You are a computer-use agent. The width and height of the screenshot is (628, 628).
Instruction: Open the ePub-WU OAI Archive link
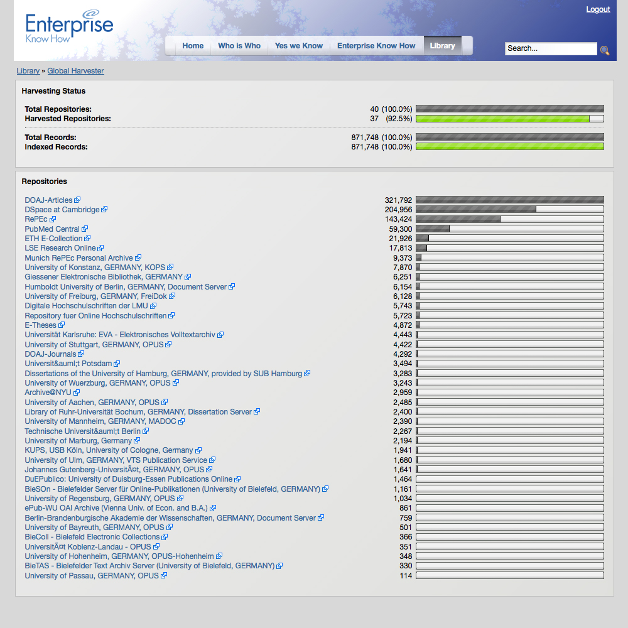116,508
